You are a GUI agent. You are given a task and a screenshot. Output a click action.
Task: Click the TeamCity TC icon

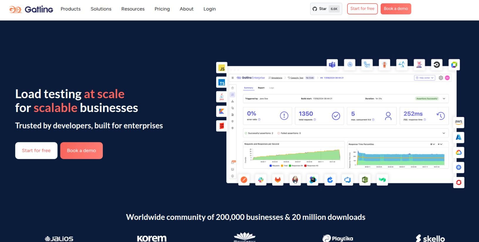coord(313,180)
